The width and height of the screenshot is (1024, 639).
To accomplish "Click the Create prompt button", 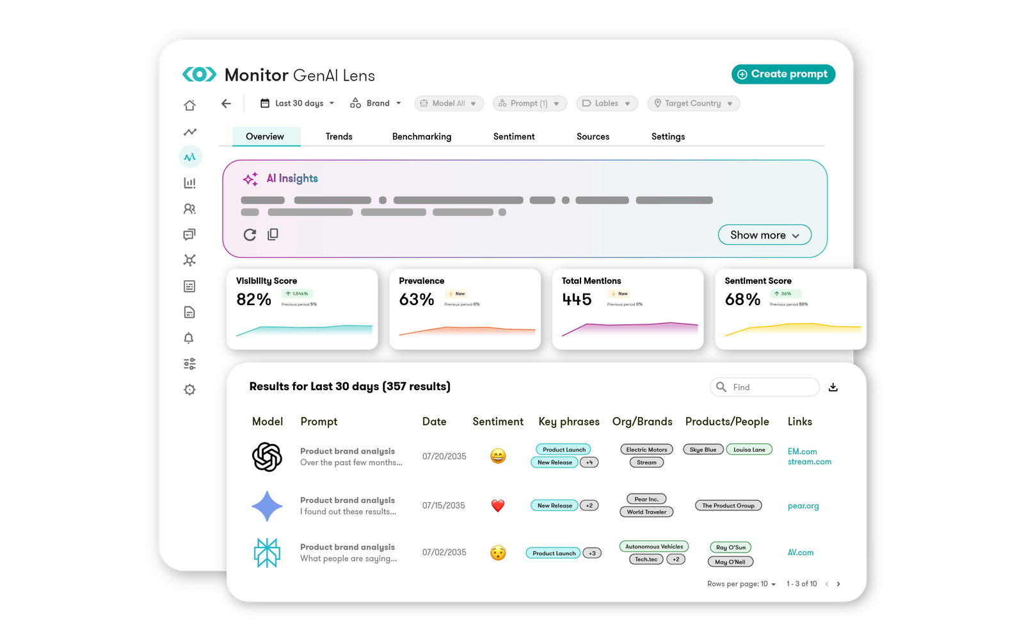I will pos(783,74).
